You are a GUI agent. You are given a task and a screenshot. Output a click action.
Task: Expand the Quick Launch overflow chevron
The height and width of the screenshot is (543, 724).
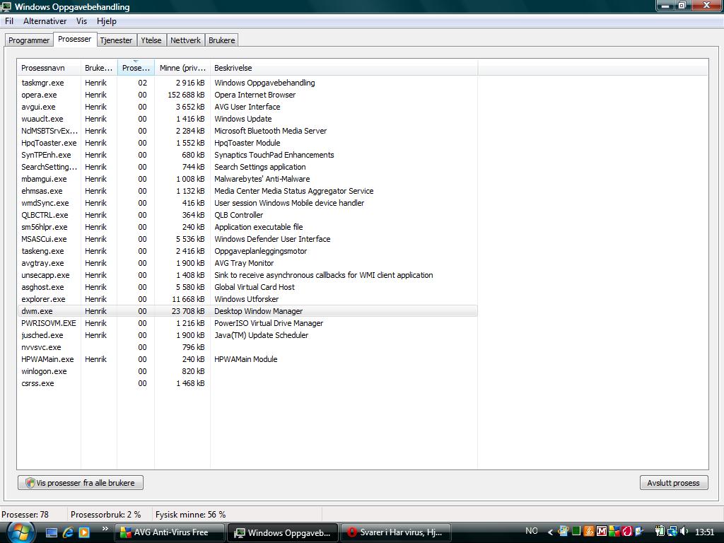click(105, 529)
